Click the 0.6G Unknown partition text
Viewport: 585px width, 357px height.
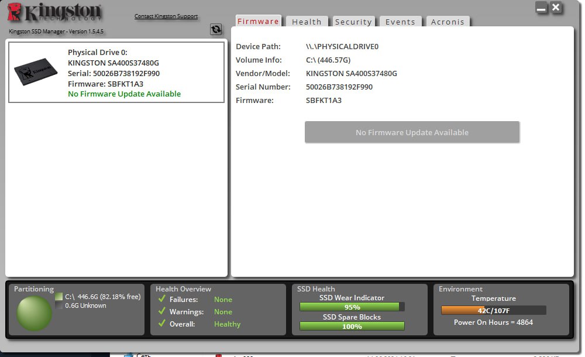pyautogui.click(x=85, y=305)
